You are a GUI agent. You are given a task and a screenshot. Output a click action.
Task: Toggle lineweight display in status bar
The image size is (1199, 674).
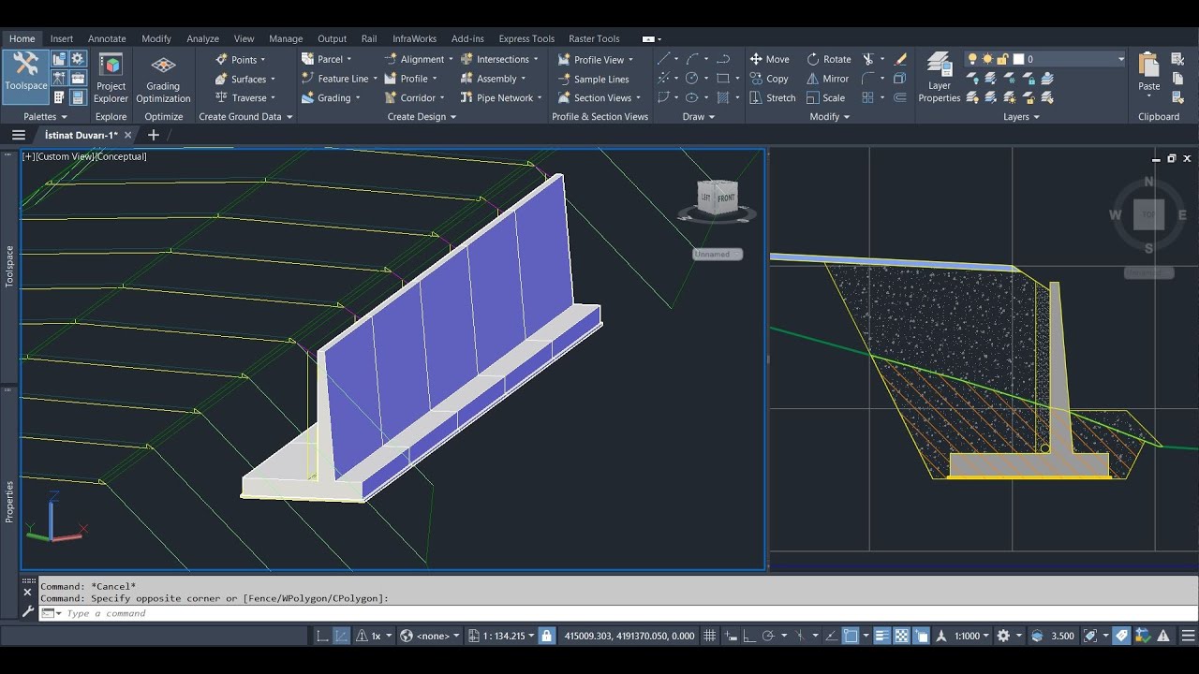point(881,636)
